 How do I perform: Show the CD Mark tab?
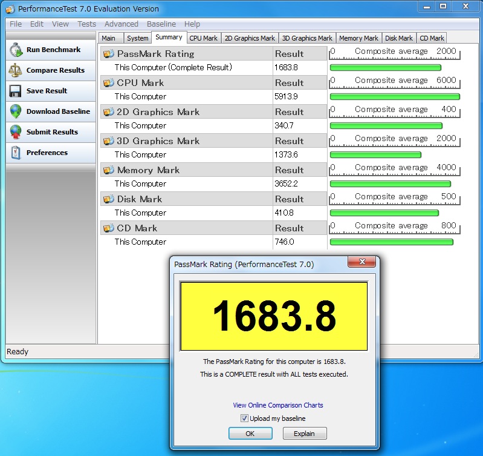[x=432, y=38]
